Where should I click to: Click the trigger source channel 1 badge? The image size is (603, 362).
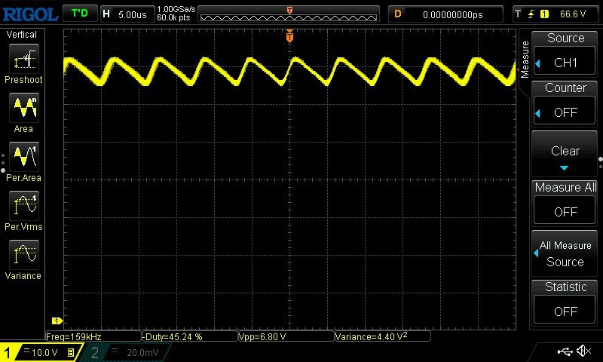(544, 14)
